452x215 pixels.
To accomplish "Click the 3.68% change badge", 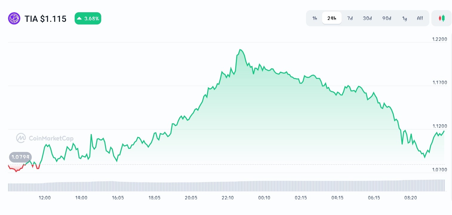I will click(x=88, y=18).
